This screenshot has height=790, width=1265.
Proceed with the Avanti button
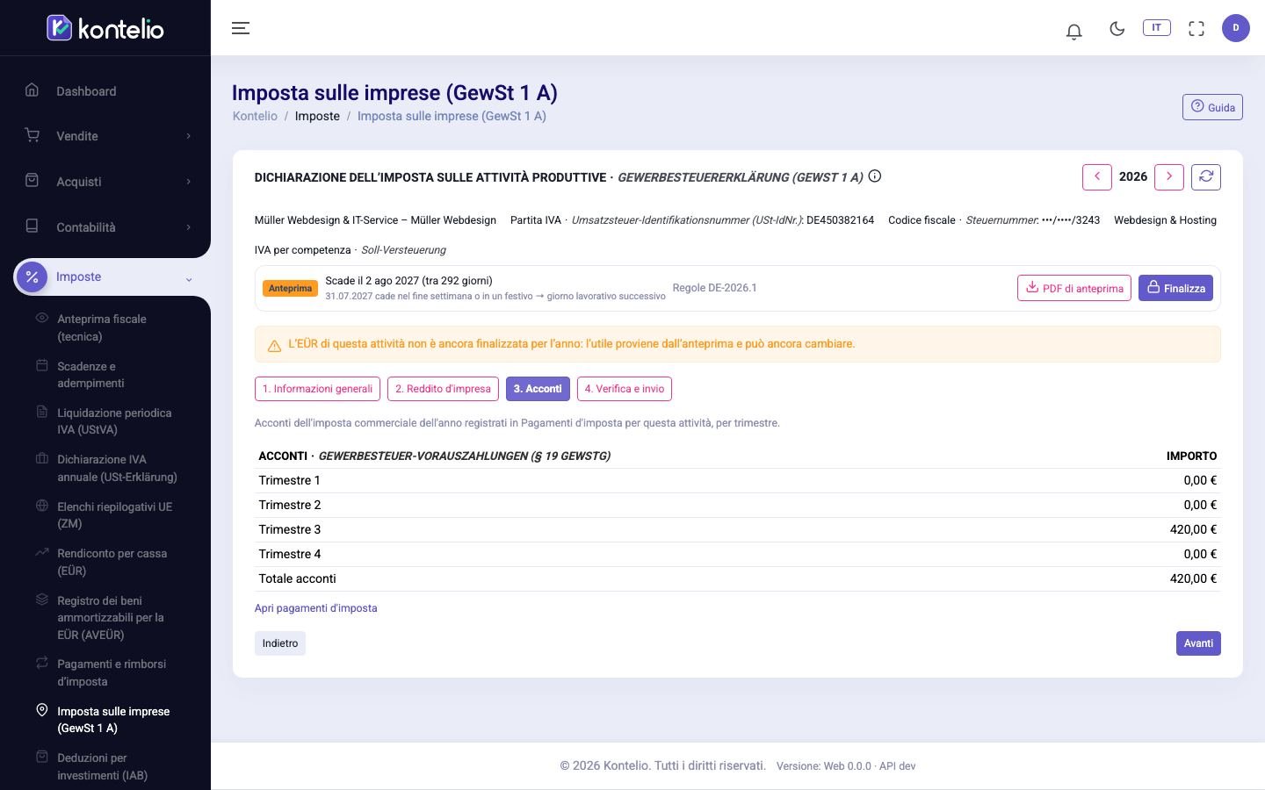(1198, 643)
